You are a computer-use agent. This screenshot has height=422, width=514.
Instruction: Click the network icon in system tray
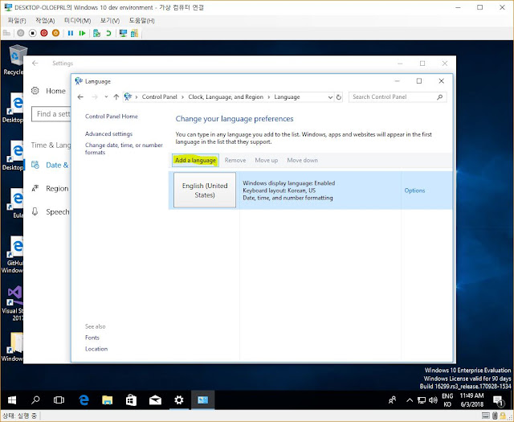[421, 400]
